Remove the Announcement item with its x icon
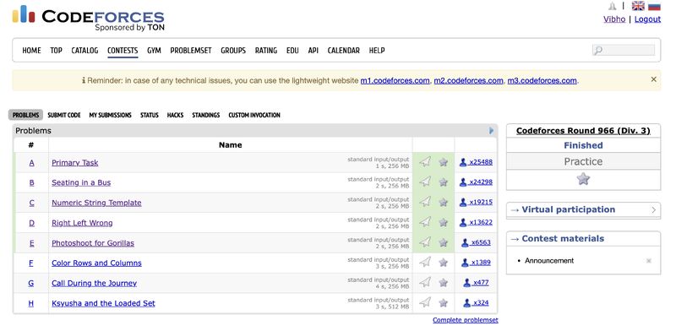This screenshot has height=331, width=676. click(x=648, y=261)
